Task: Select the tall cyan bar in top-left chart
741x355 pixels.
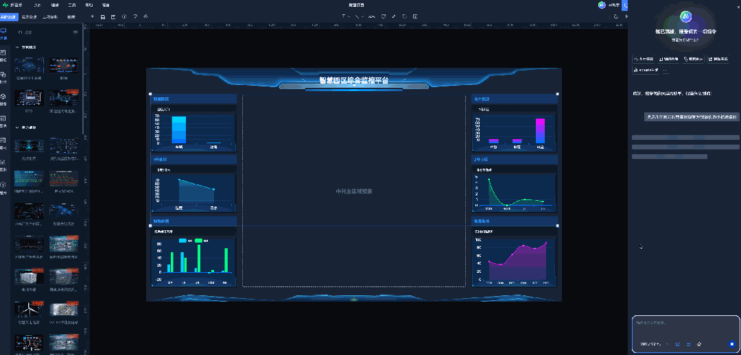Action: click(x=179, y=130)
